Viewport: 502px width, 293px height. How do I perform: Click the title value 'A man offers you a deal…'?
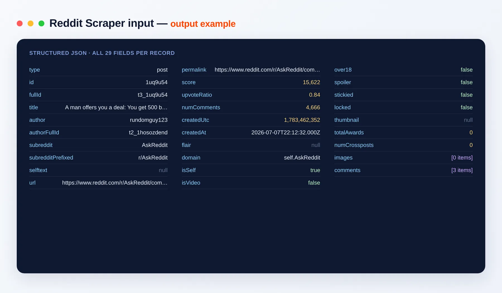click(116, 107)
